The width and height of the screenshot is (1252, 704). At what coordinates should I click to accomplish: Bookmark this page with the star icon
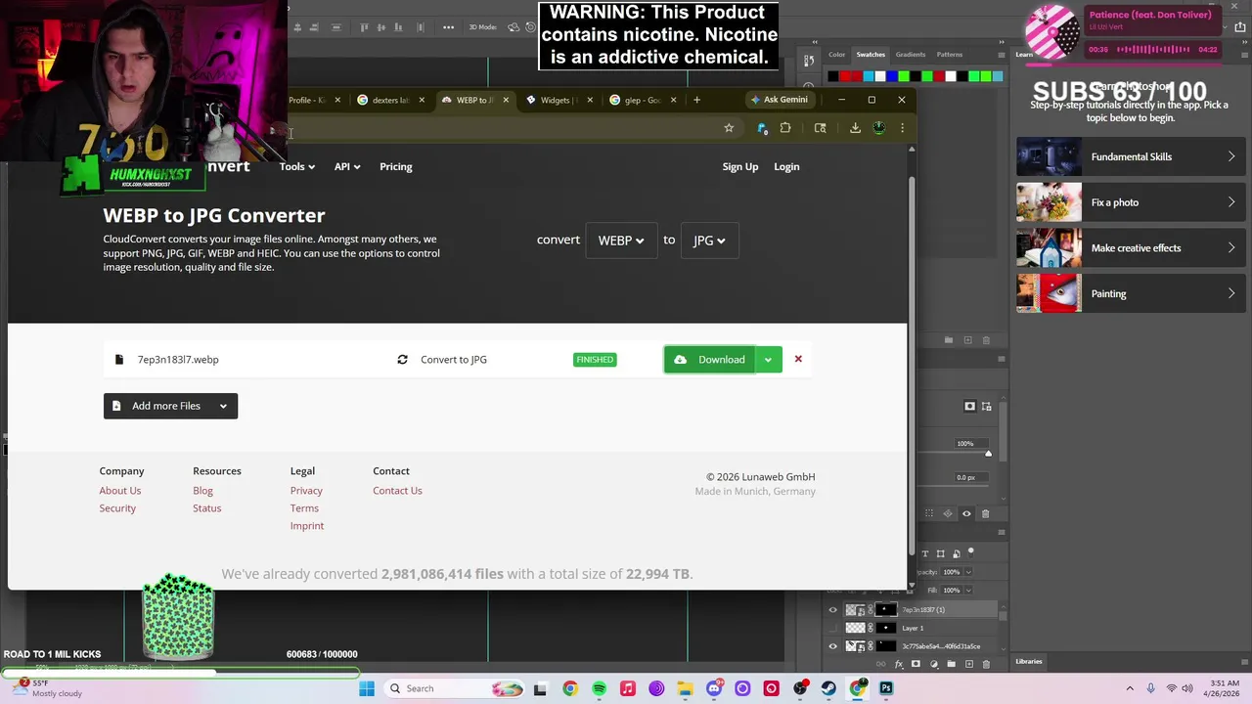[x=729, y=128]
